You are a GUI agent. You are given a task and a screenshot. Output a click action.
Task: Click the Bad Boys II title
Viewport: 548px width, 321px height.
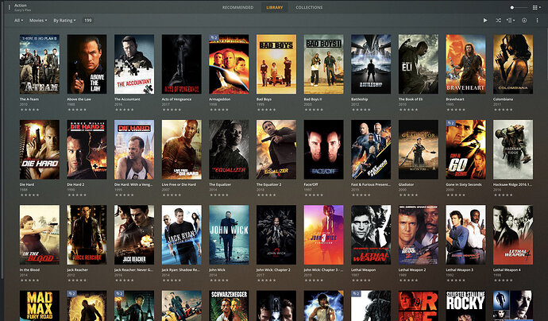click(x=313, y=99)
